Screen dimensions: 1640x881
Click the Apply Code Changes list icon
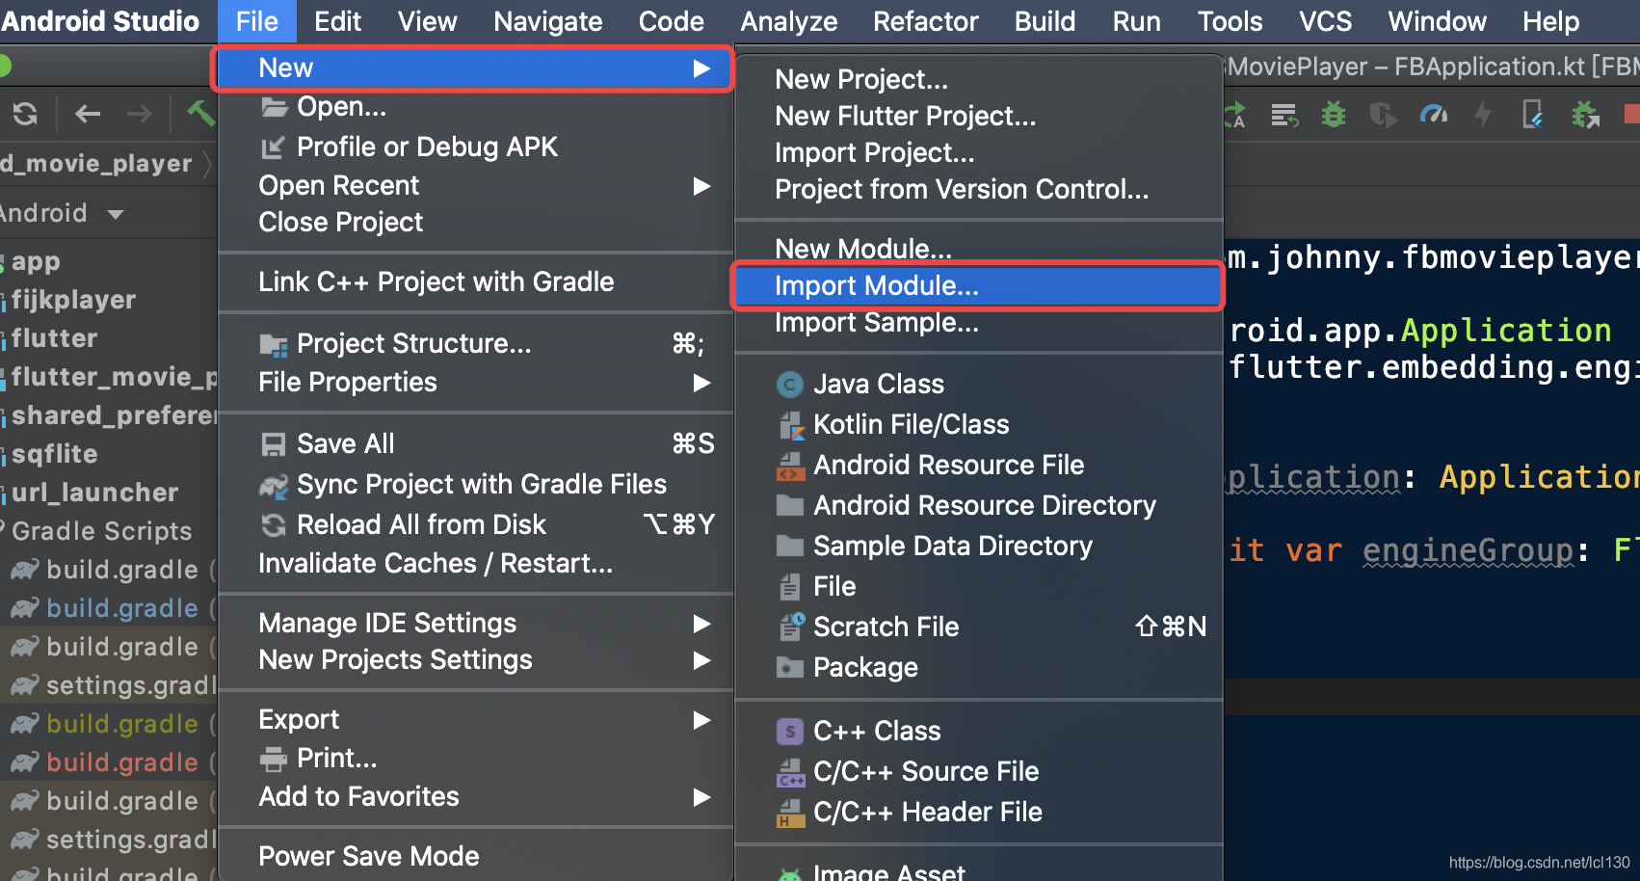click(x=1284, y=115)
